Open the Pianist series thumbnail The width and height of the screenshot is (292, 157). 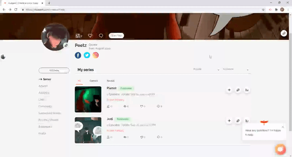click(x=88, y=99)
